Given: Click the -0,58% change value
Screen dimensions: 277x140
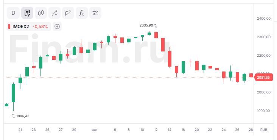Looking at the screenshot, I should [40, 26].
